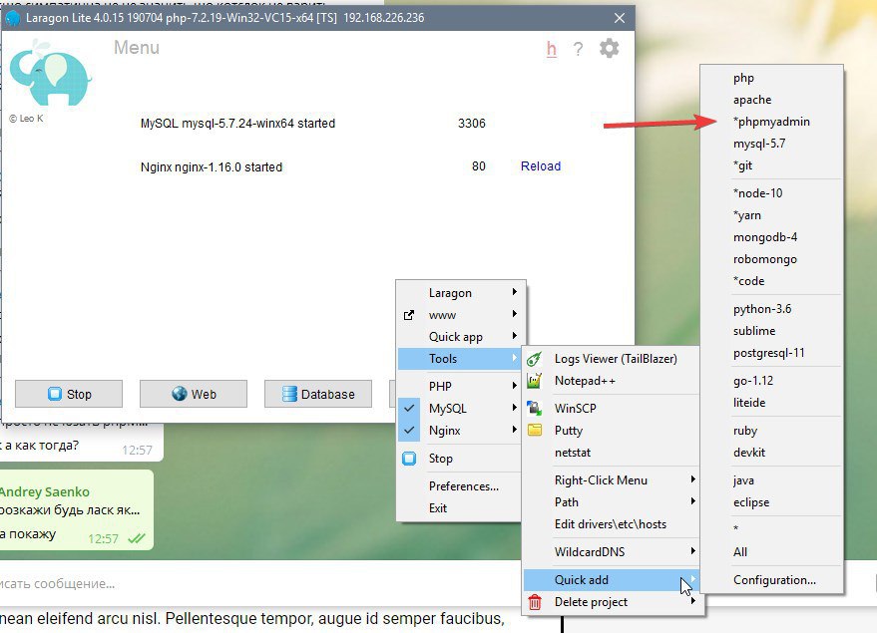Expand the Delete project submenu arrow
877x633 pixels.
(693, 601)
